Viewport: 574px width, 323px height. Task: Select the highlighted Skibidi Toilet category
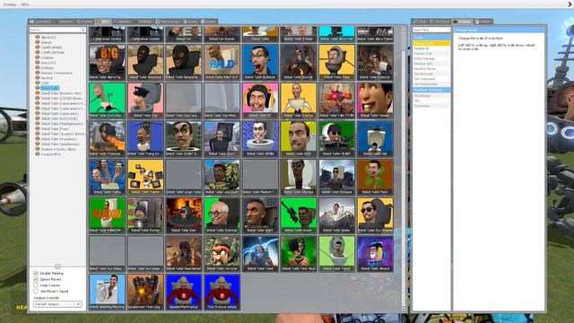click(50, 88)
